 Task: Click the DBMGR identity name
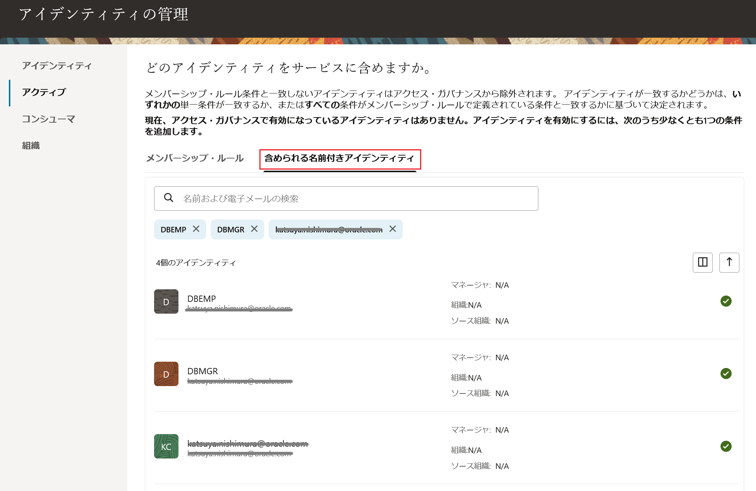[x=202, y=371]
